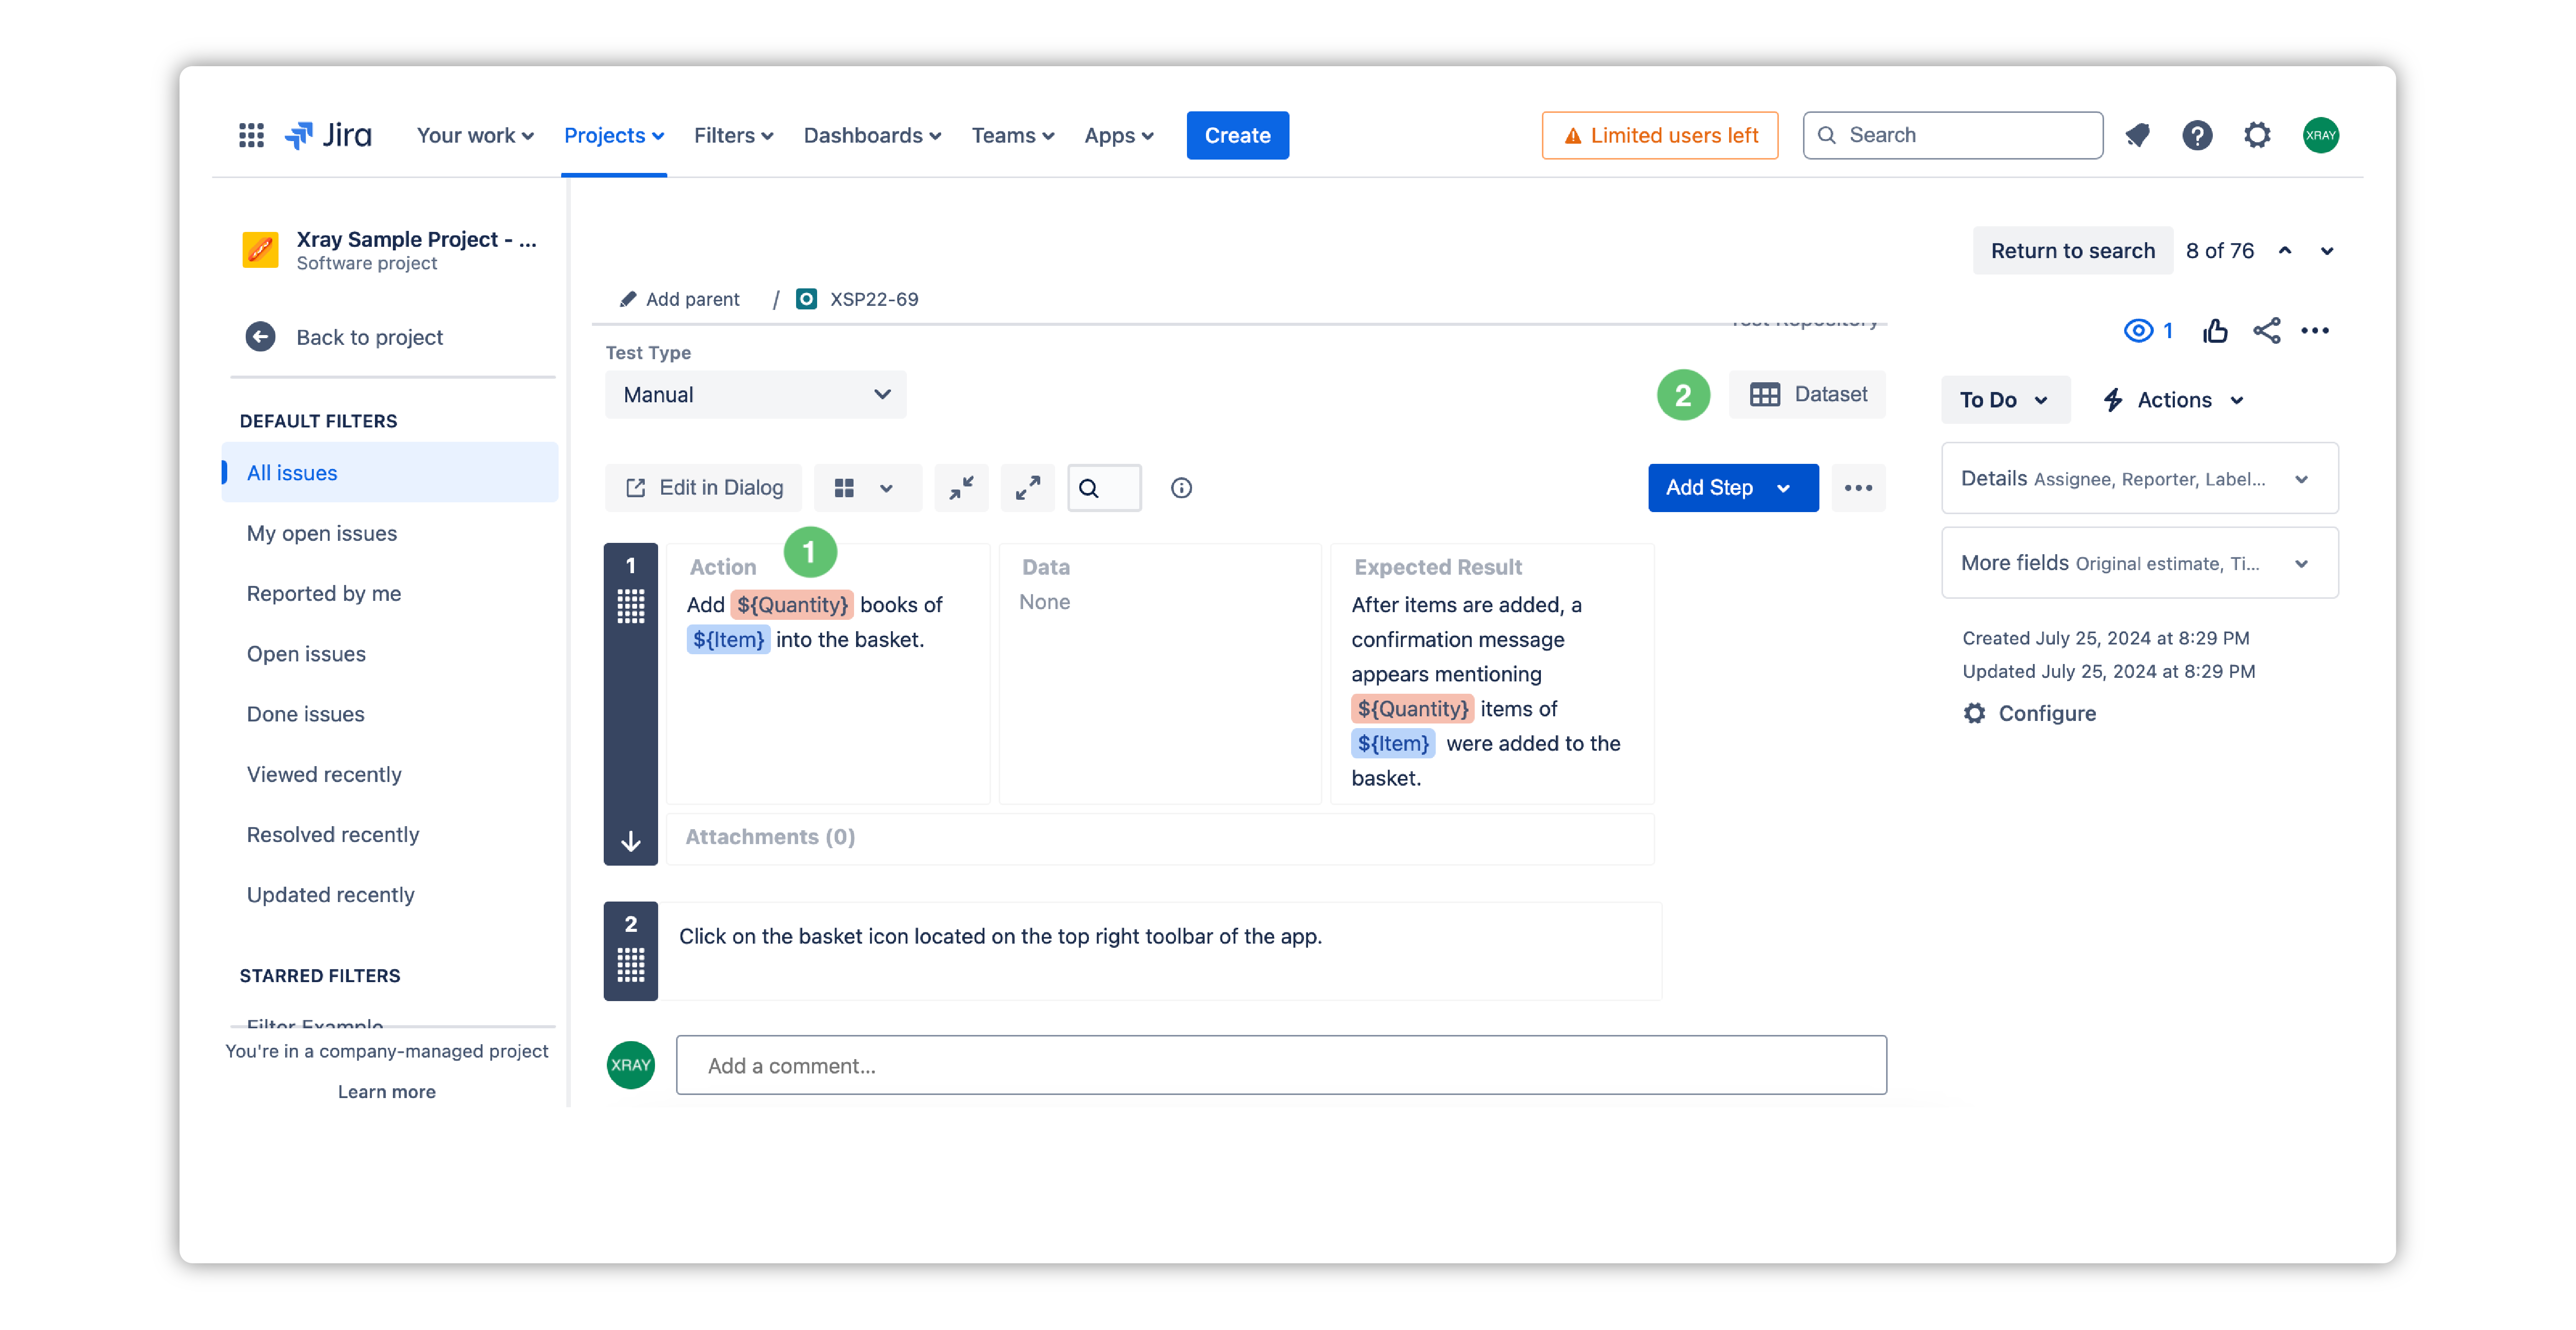This screenshot has width=2576, height=1330.
Task: Click the Add a comment field
Action: coord(1280,1065)
